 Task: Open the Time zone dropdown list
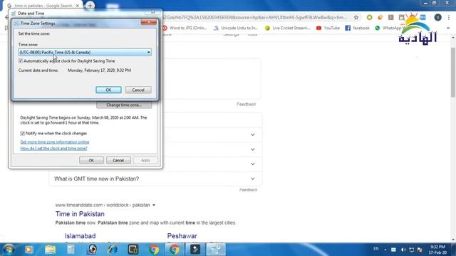85,52
